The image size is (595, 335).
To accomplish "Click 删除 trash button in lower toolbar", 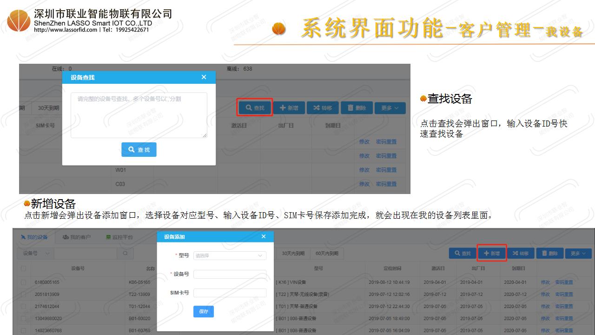I will (549, 253).
